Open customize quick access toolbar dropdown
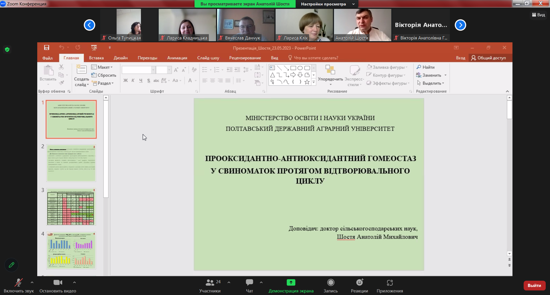 point(110,48)
